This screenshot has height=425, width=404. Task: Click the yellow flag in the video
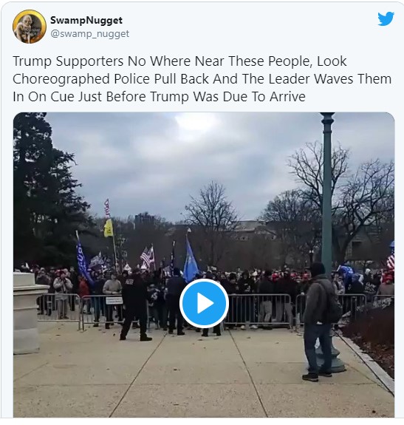click(108, 228)
